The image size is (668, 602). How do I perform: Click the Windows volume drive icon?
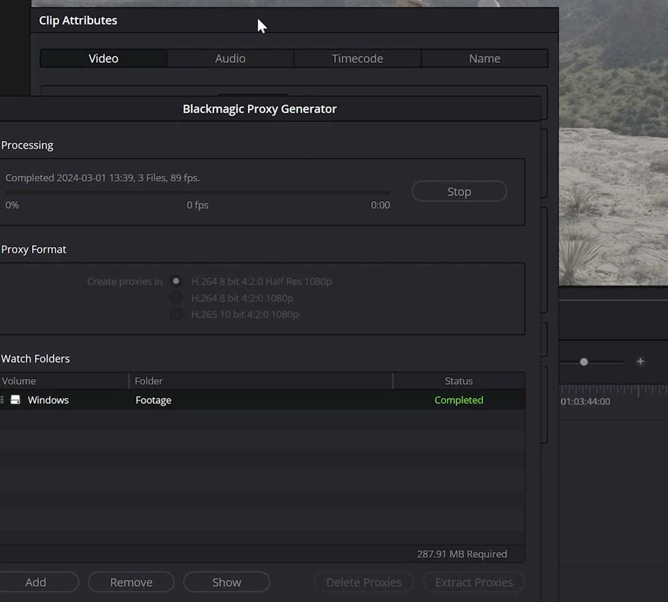click(15, 400)
